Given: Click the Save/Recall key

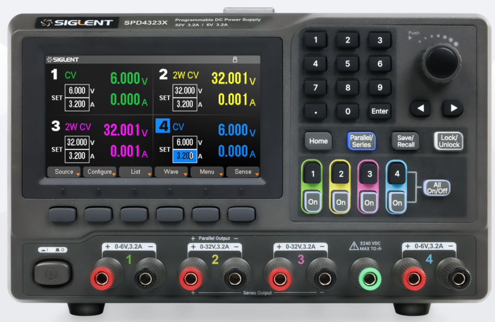Looking at the screenshot, I should tap(406, 141).
